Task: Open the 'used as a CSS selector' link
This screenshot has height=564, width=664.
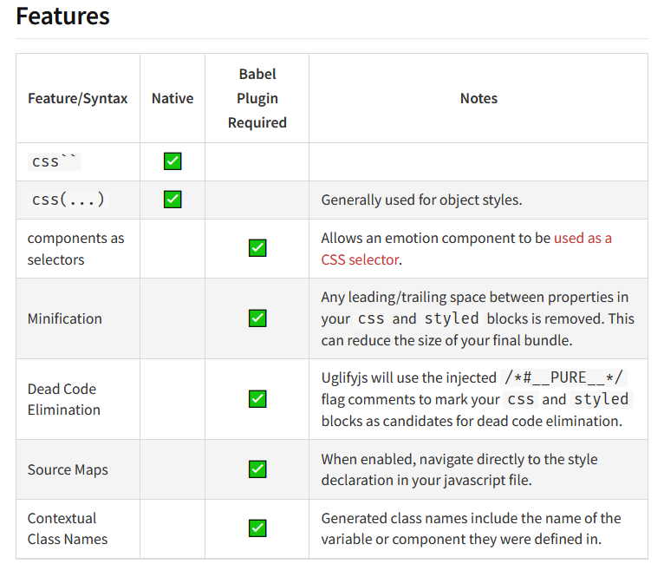Action: (x=583, y=238)
